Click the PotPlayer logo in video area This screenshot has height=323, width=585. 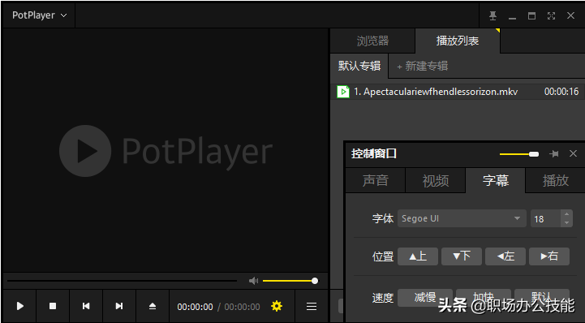[x=166, y=151]
